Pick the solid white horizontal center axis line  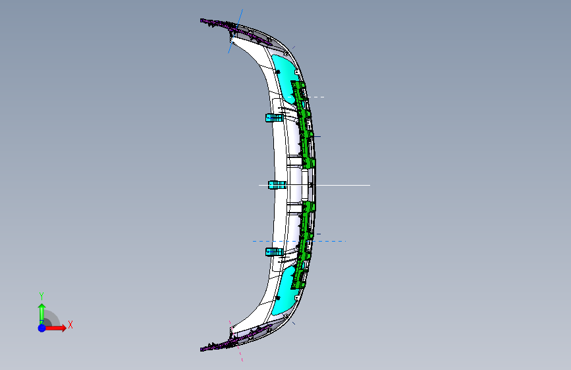click(342, 185)
